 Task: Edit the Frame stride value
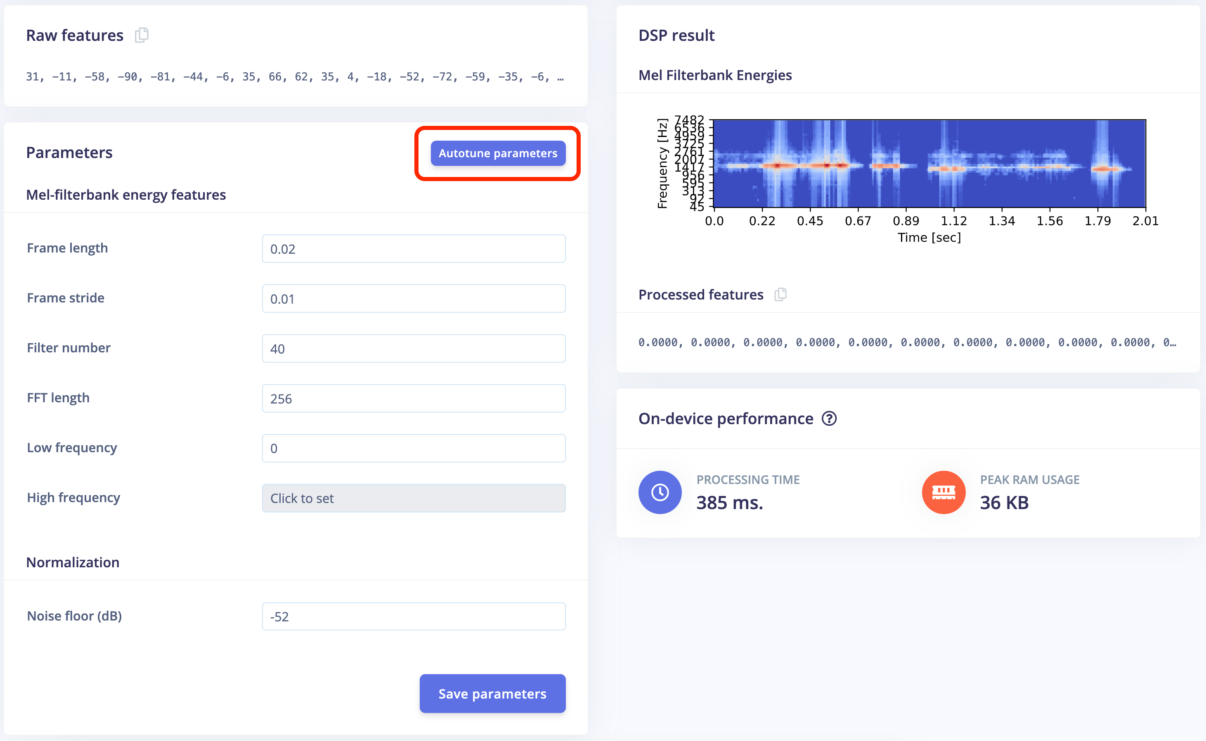click(413, 299)
